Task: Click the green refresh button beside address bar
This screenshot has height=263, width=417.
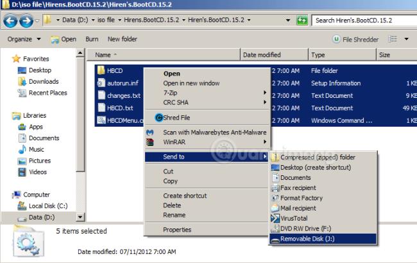Action: 302,20
